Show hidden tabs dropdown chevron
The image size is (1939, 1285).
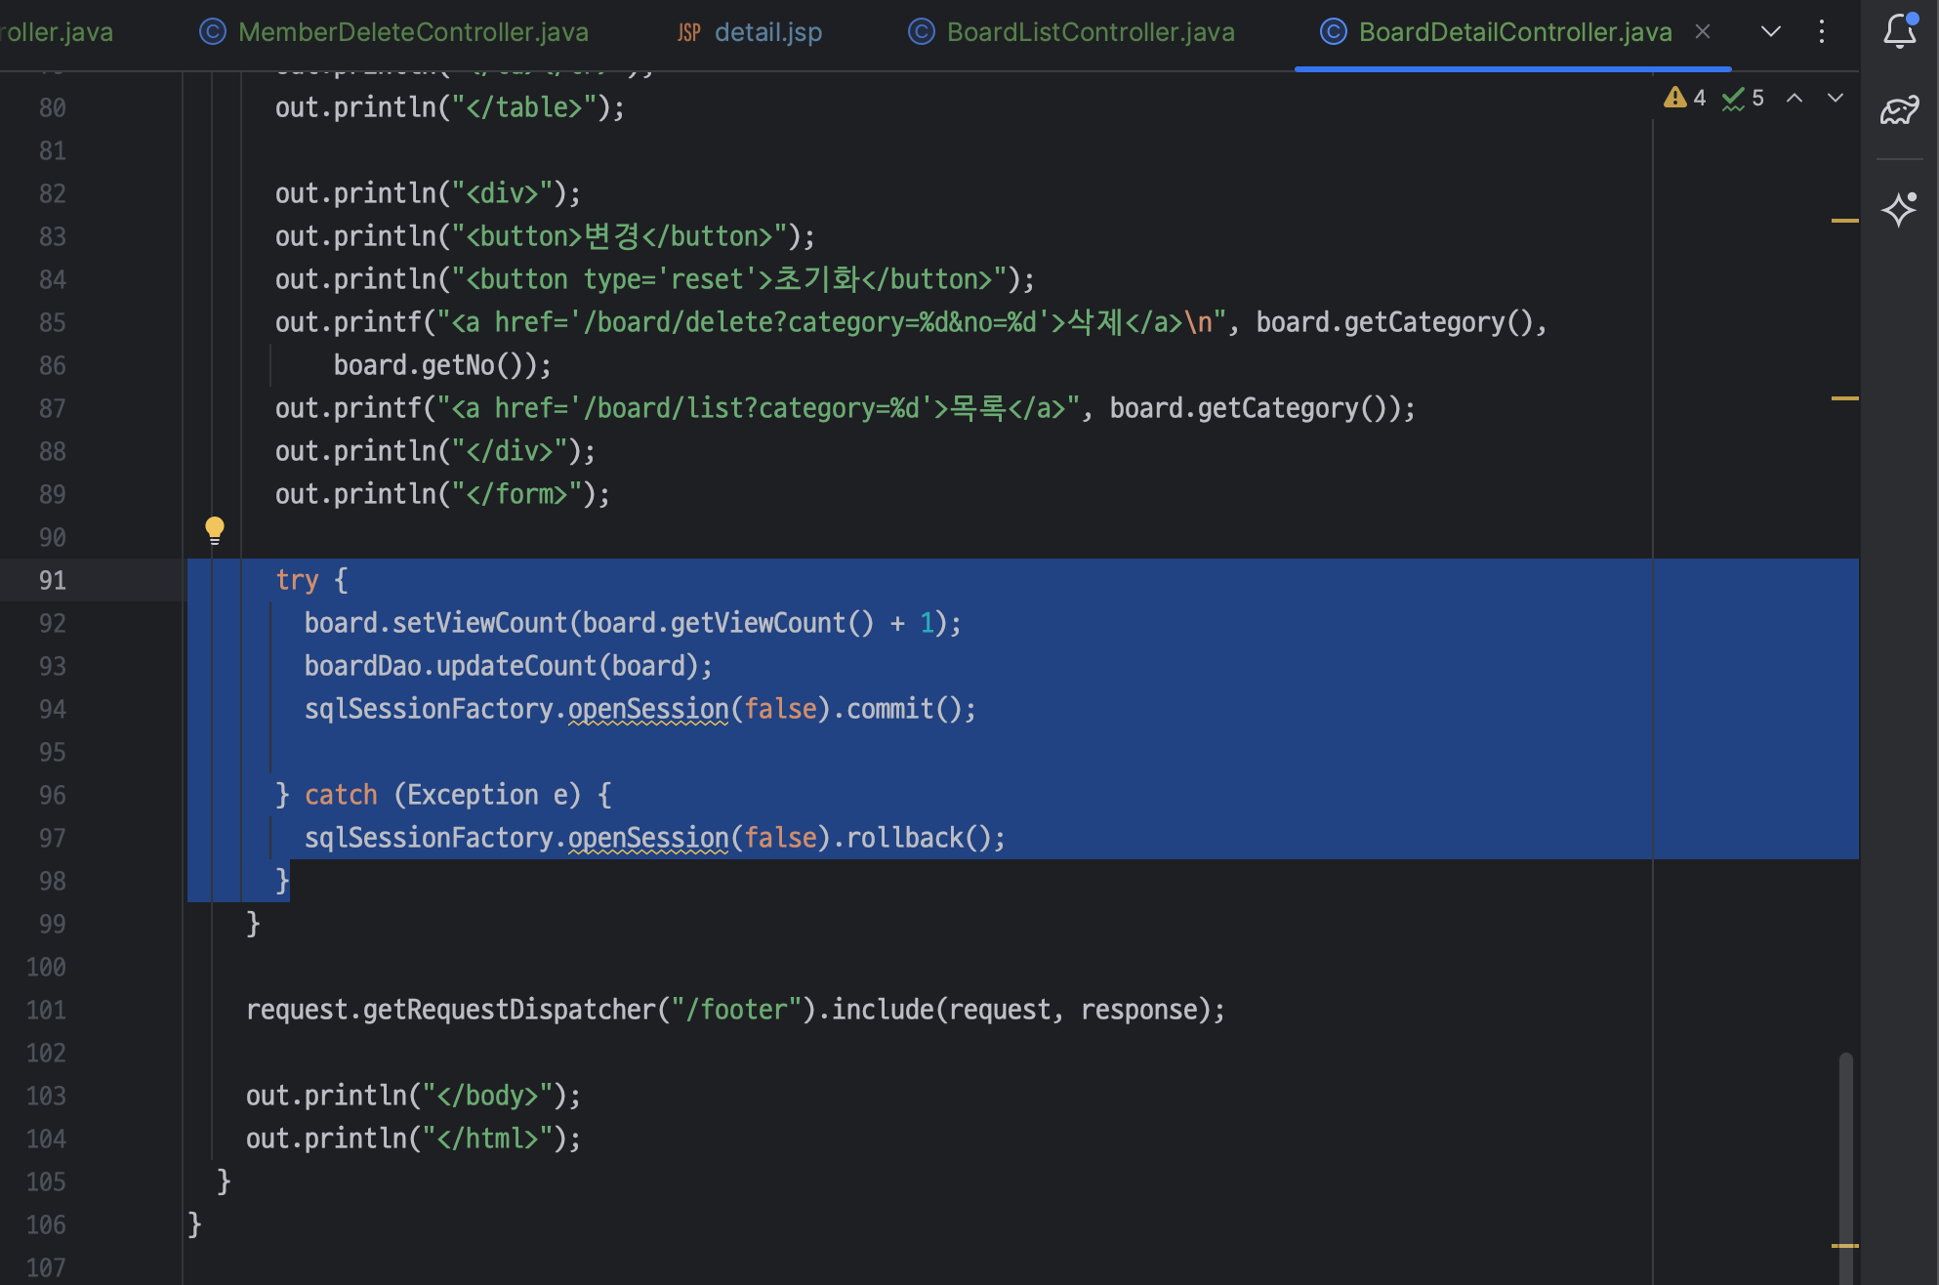click(x=1770, y=31)
